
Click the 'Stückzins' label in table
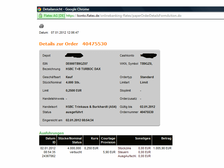pyautogui.click(x=124, y=148)
